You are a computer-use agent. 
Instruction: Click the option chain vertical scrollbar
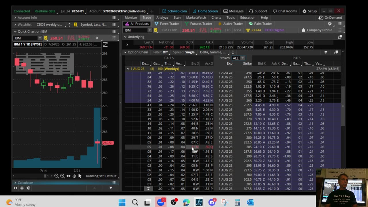[x=343, y=106]
